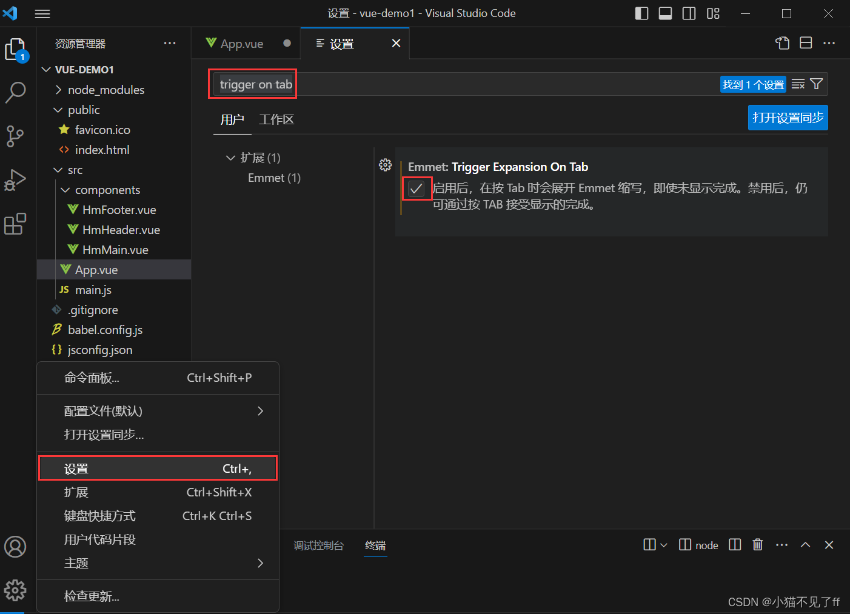Switch to the 工作区 settings tab

(276, 119)
